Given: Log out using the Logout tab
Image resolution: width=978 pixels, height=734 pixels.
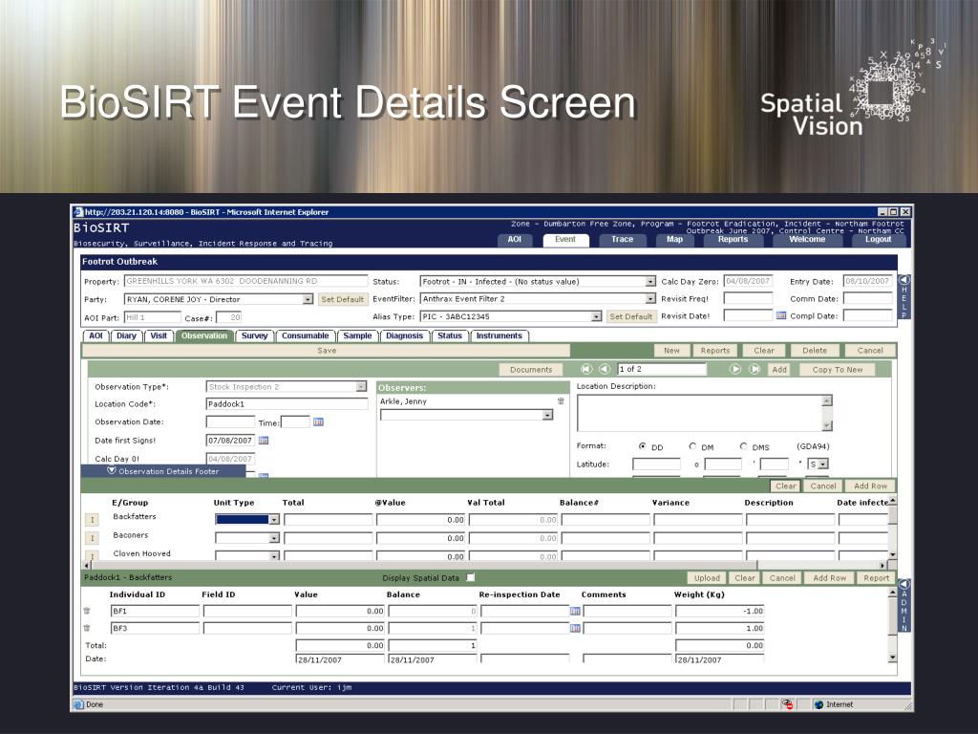Looking at the screenshot, I should coord(878,240).
